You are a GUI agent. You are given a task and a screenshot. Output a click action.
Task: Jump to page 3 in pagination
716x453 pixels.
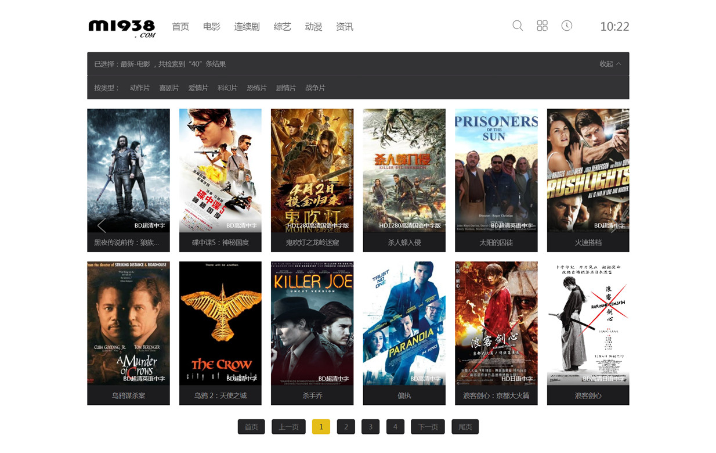pos(370,427)
